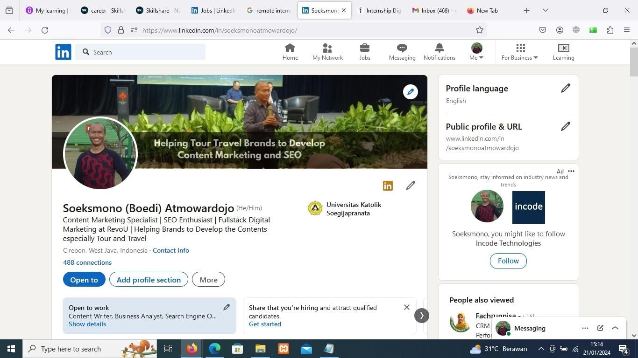Open the Contact info link

click(171, 250)
